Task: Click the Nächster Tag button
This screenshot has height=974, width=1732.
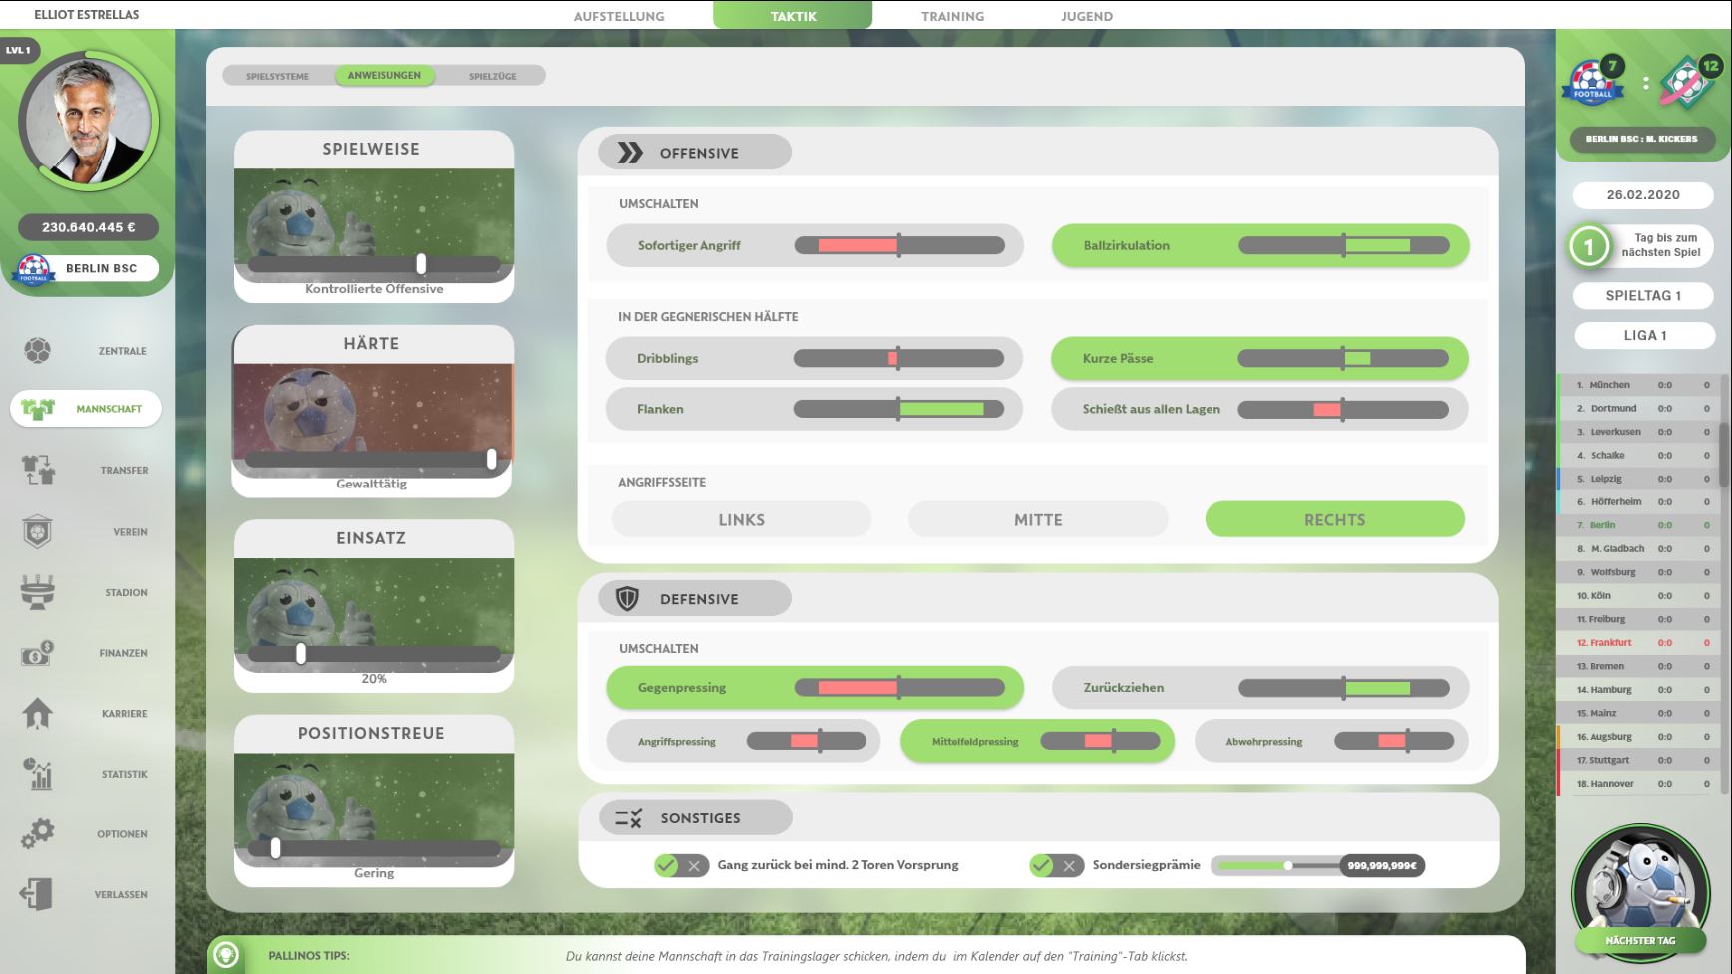Action: 1640,940
